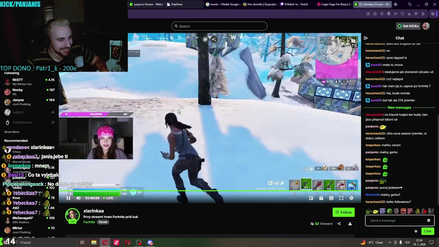Open browser tab search magnifier icon
Image resolution: width=439 pixels, height=247 pixels.
point(410,4)
